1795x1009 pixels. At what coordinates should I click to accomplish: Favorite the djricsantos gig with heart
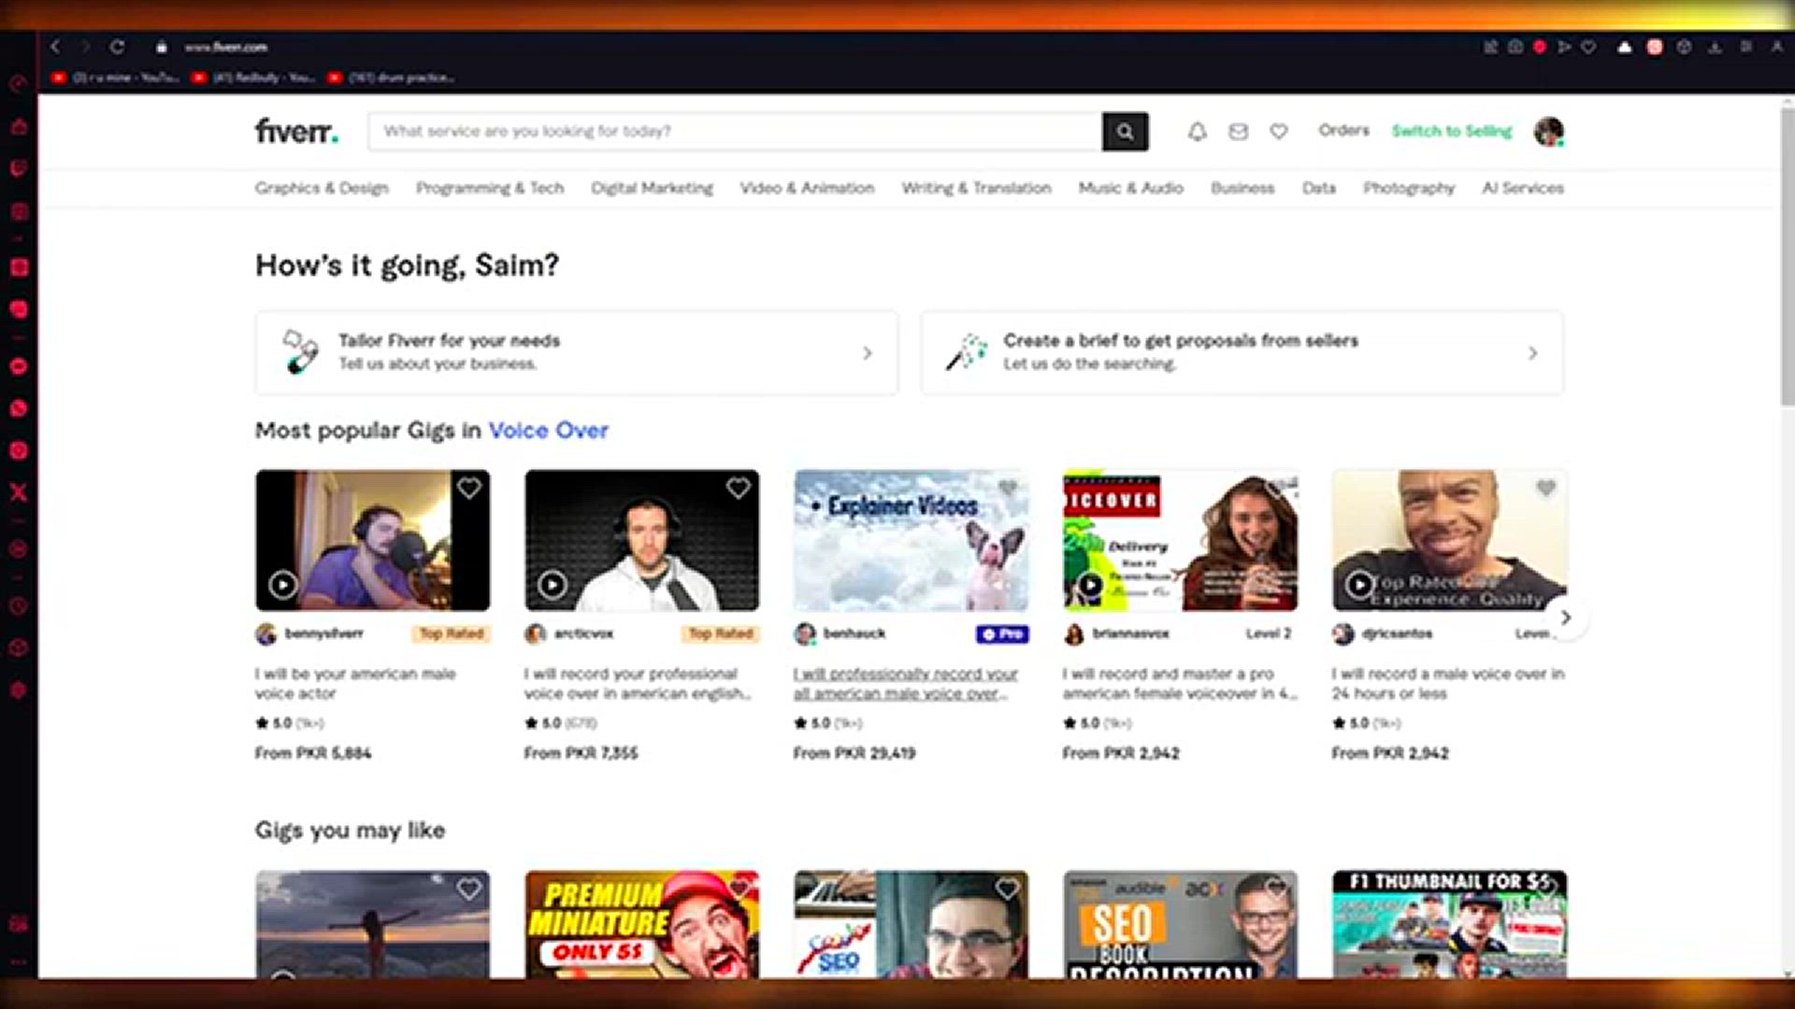(x=1546, y=488)
